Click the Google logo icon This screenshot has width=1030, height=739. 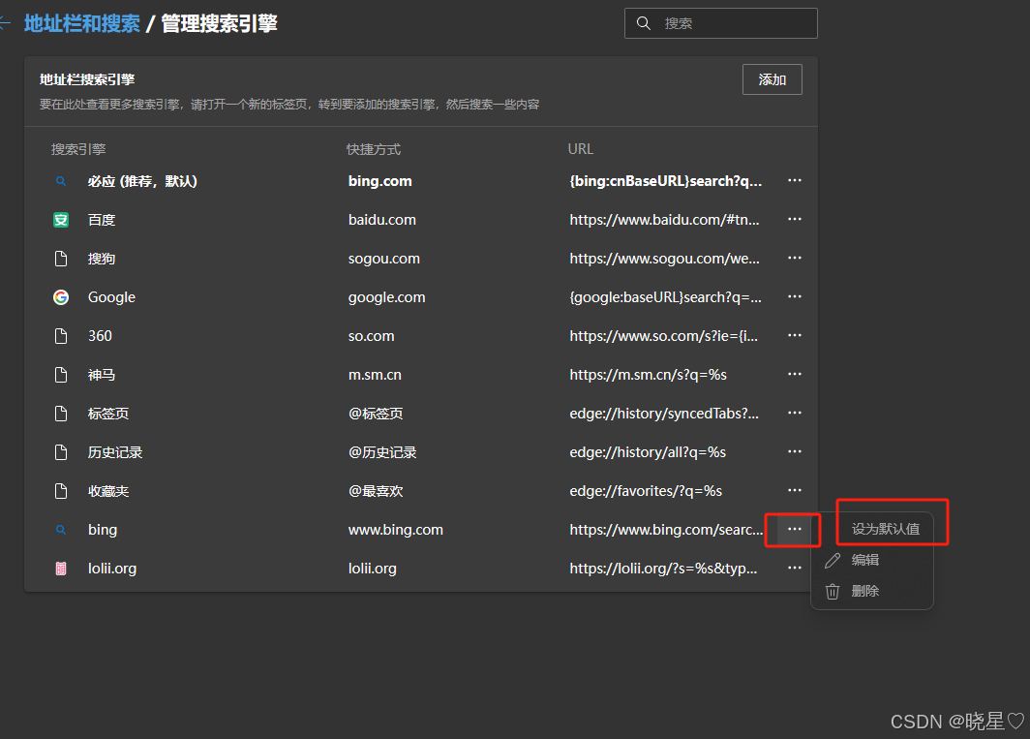(61, 297)
